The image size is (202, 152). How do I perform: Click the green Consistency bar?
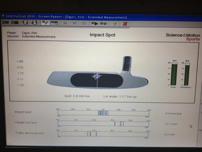pyautogui.click(x=187, y=74)
